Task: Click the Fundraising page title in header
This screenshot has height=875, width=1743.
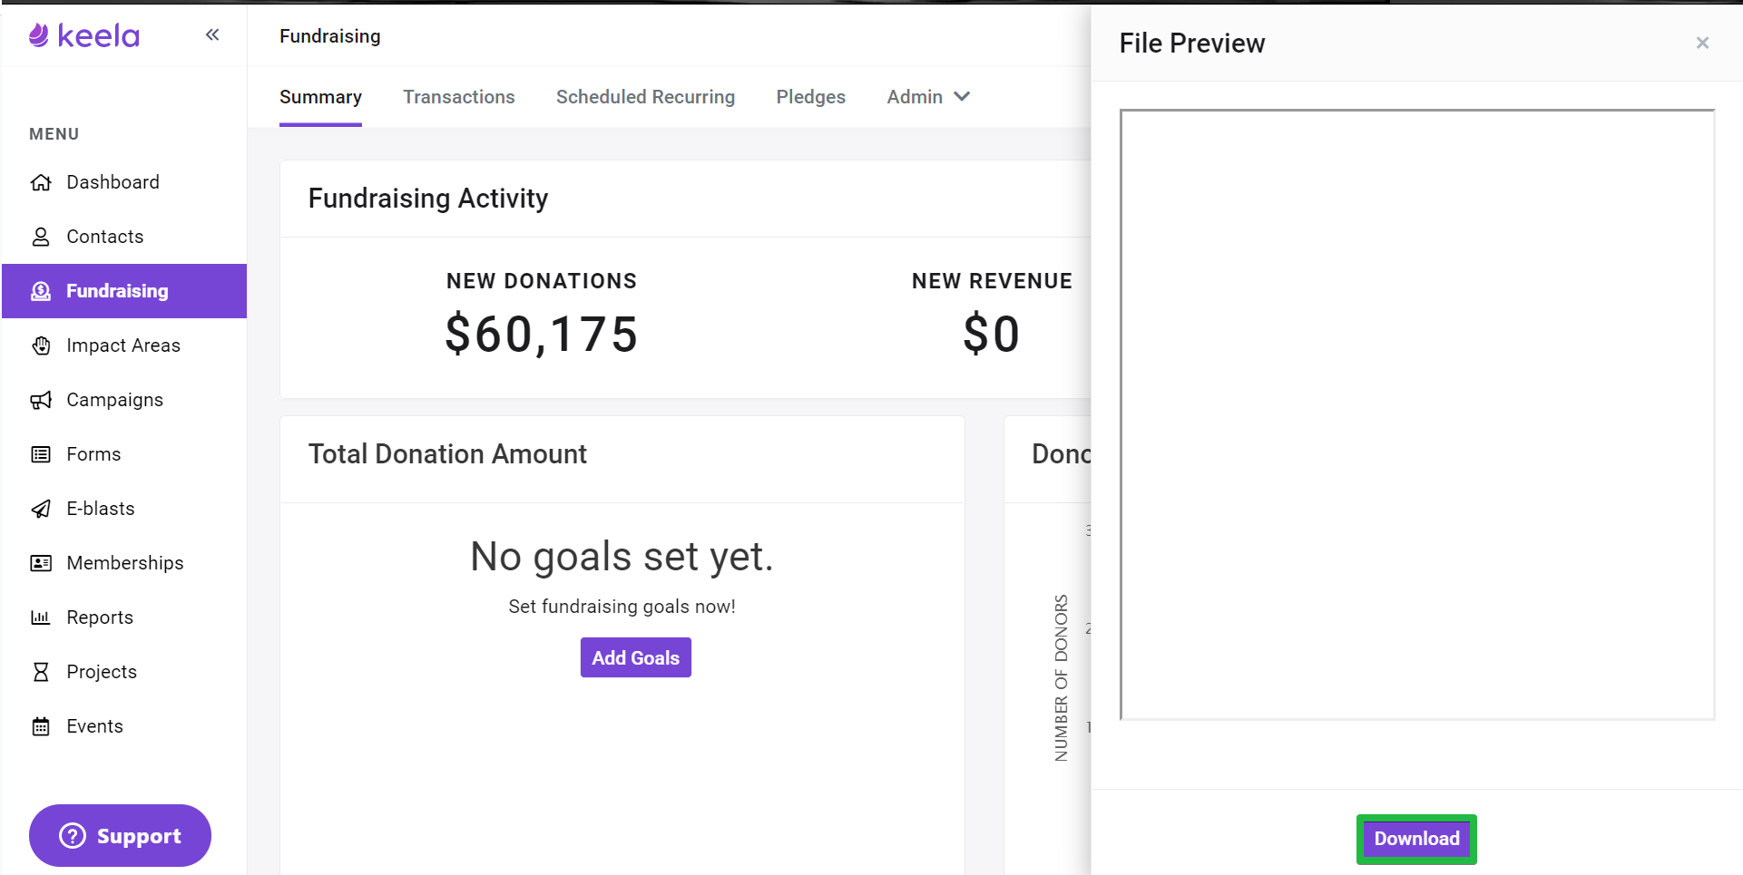Action: (330, 36)
